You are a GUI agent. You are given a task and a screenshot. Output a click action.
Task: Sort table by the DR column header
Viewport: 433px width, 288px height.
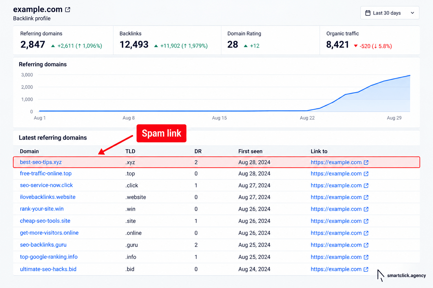tap(198, 151)
